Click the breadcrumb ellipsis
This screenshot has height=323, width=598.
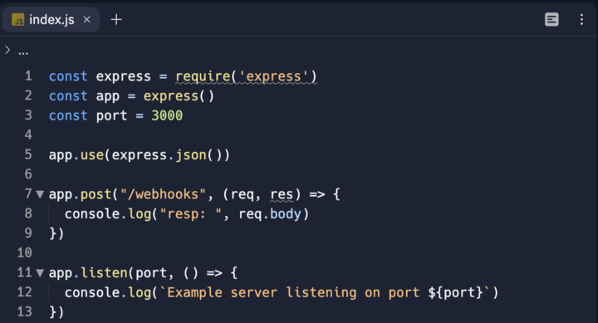23,53
